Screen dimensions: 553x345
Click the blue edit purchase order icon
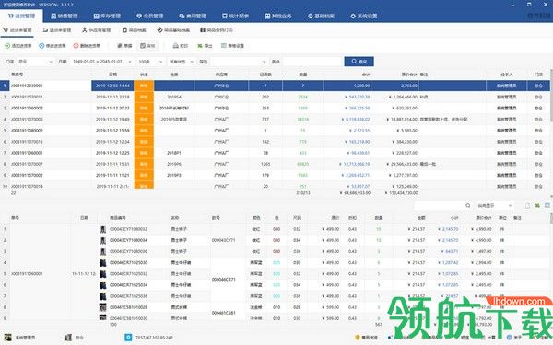click(x=41, y=46)
